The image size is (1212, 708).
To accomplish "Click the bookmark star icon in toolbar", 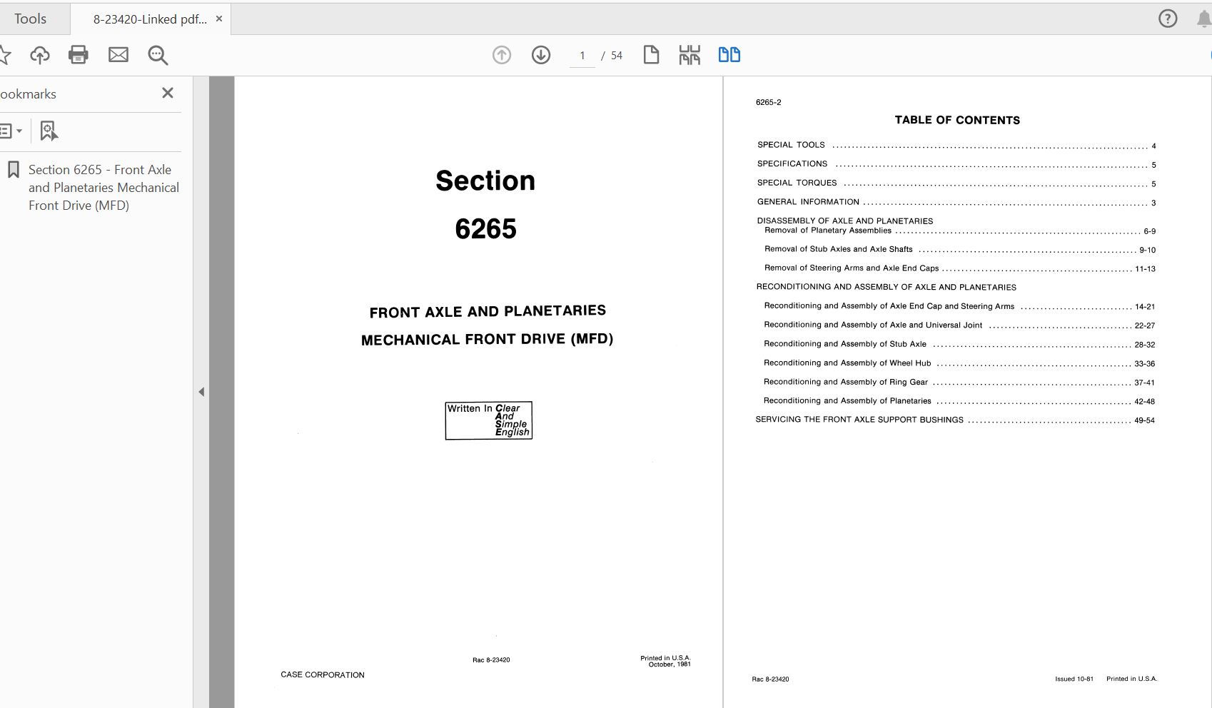I will [4, 55].
